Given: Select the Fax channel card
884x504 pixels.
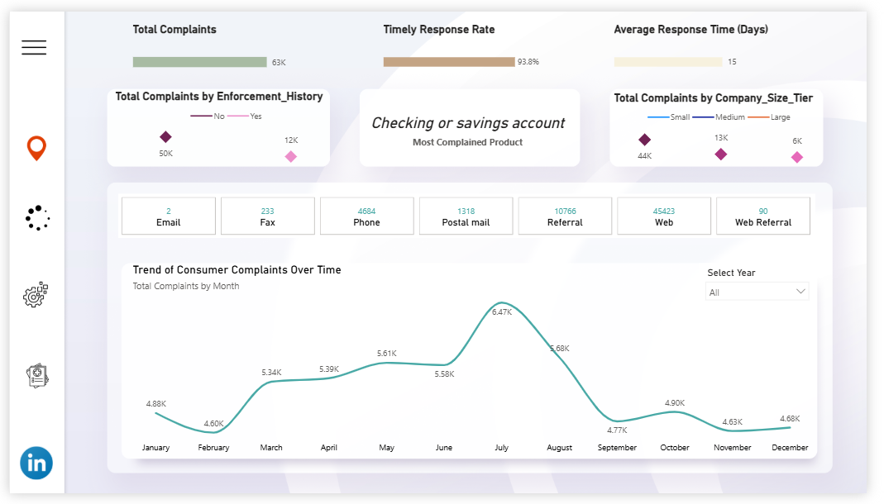Looking at the screenshot, I should pyautogui.click(x=267, y=216).
